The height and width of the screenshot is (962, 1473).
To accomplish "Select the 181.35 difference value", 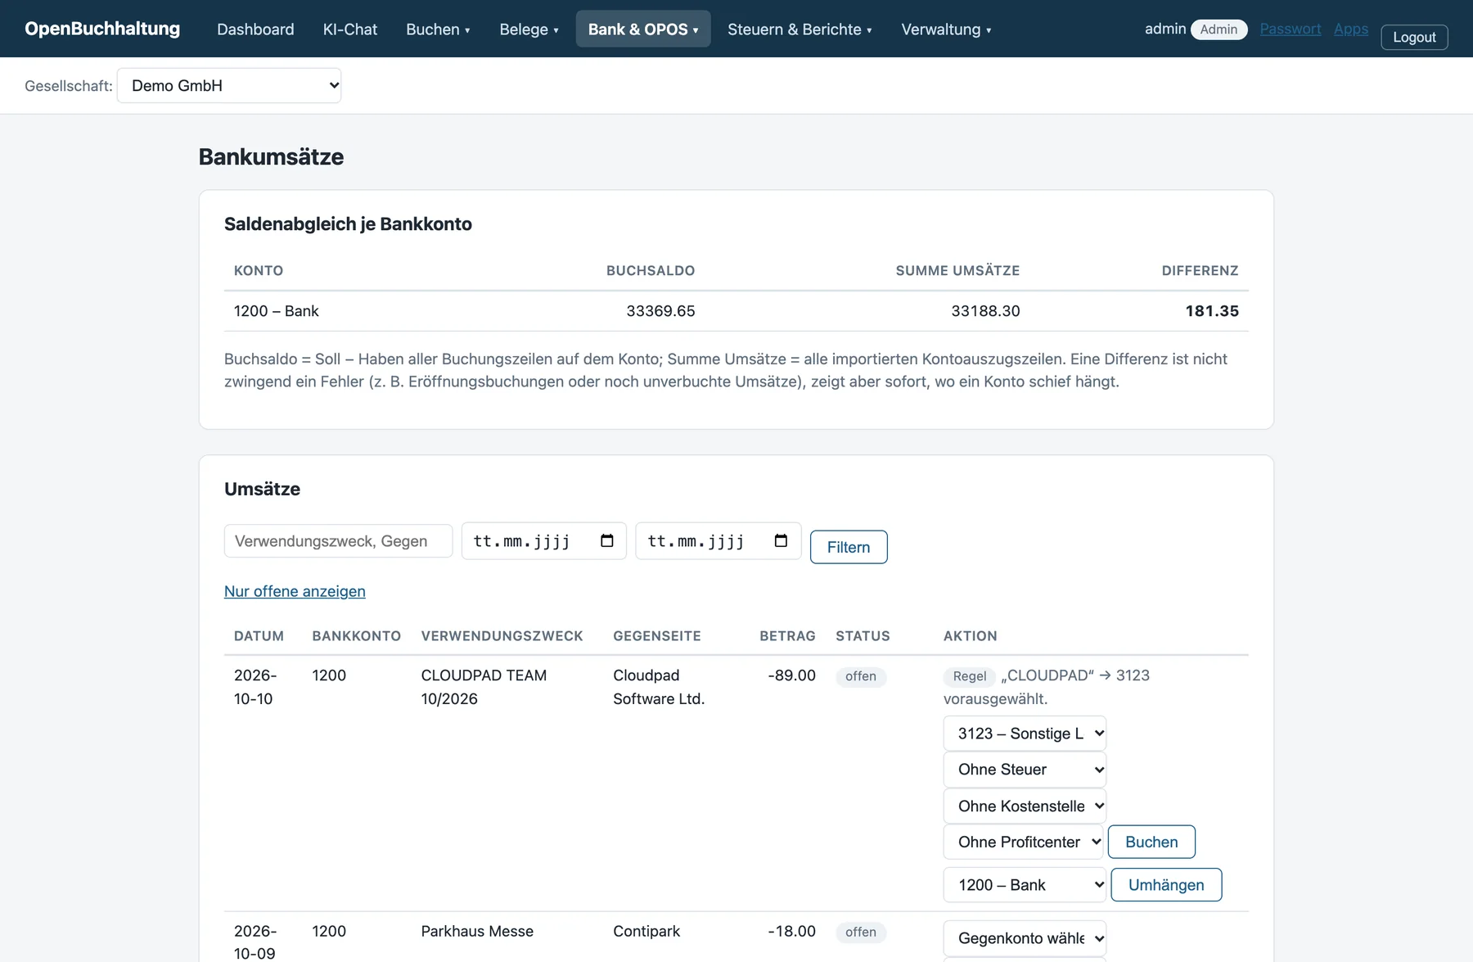I will [x=1212, y=311].
